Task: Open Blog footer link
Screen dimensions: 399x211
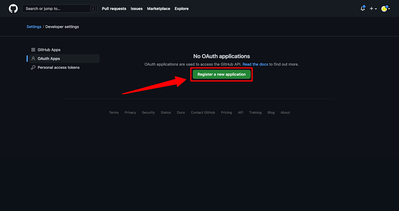Action: point(271,113)
